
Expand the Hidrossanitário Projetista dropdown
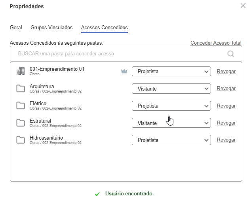click(x=171, y=140)
